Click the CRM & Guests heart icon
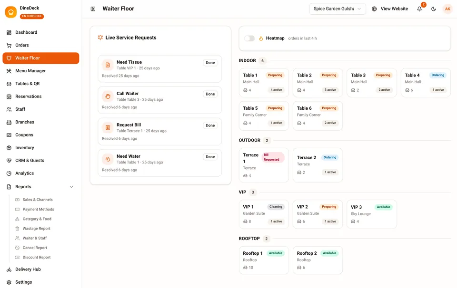457x288 pixels. (x=9, y=160)
